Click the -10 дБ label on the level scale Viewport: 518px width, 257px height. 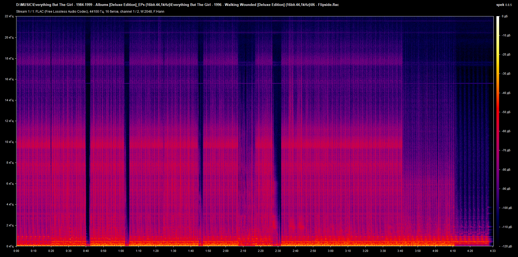coord(506,35)
